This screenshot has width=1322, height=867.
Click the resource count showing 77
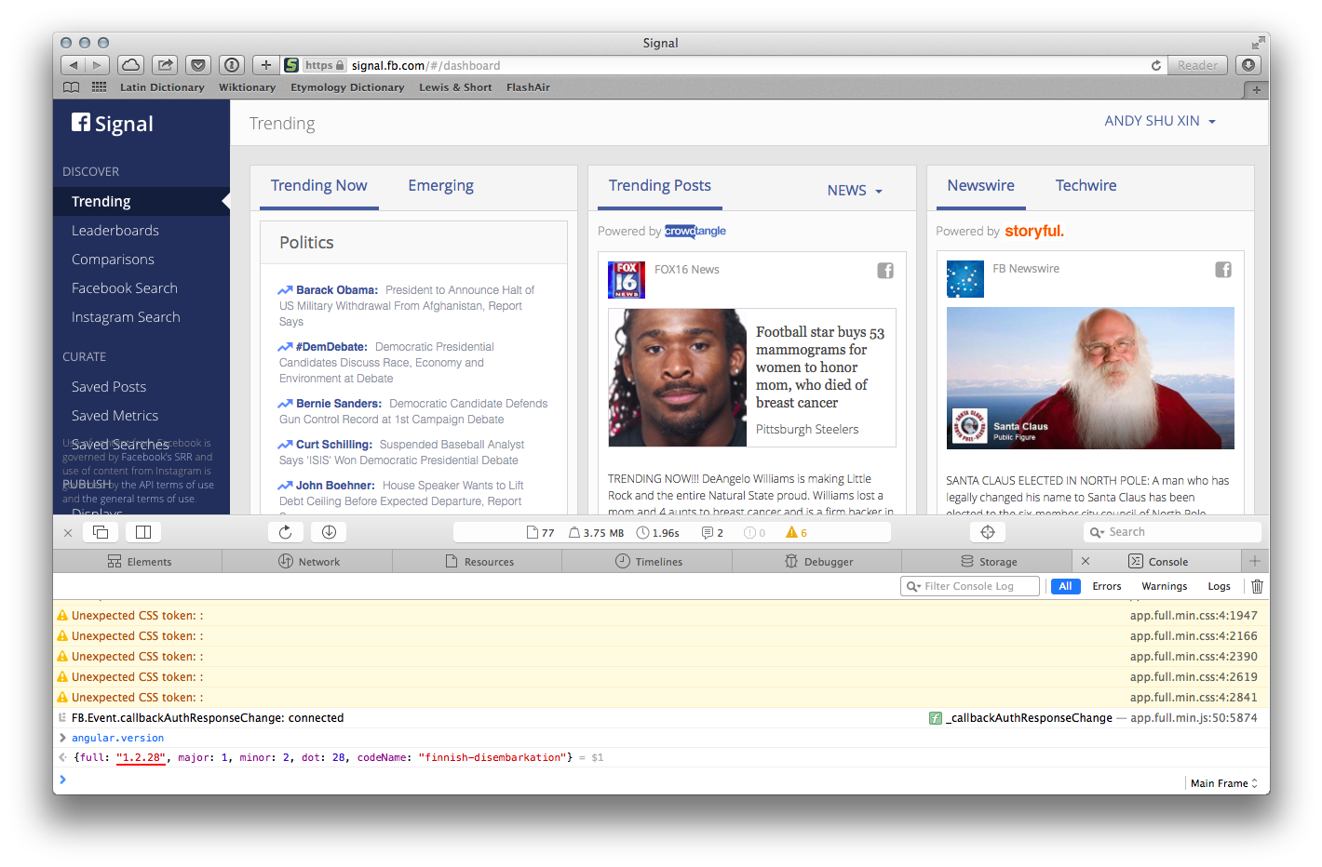pyautogui.click(x=541, y=533)
